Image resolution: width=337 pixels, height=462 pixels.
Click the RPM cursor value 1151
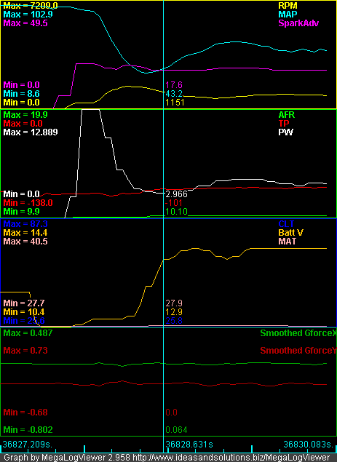coord(175,103)
